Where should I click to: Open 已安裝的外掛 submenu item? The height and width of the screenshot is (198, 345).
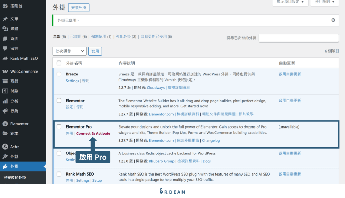(15, 178)
